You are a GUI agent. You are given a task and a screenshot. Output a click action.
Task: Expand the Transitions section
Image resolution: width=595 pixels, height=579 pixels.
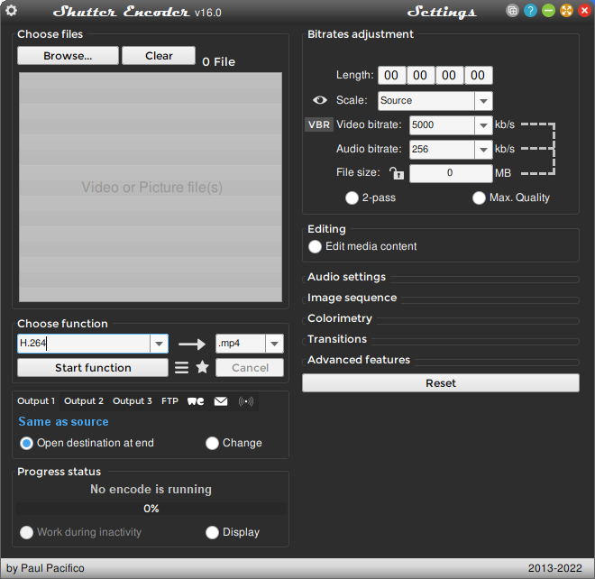[337, 339]
